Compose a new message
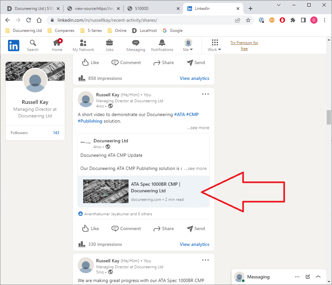This screenshot has height=285, width=332. click(308, 277)
